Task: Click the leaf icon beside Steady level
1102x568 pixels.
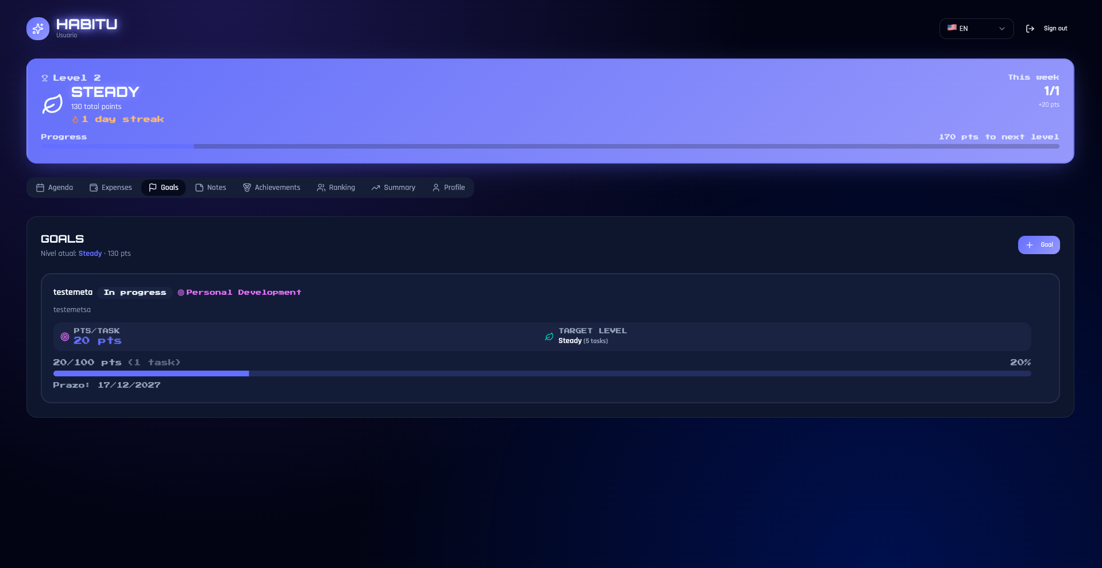Action: pyautogui.click(x=52, y=104)
